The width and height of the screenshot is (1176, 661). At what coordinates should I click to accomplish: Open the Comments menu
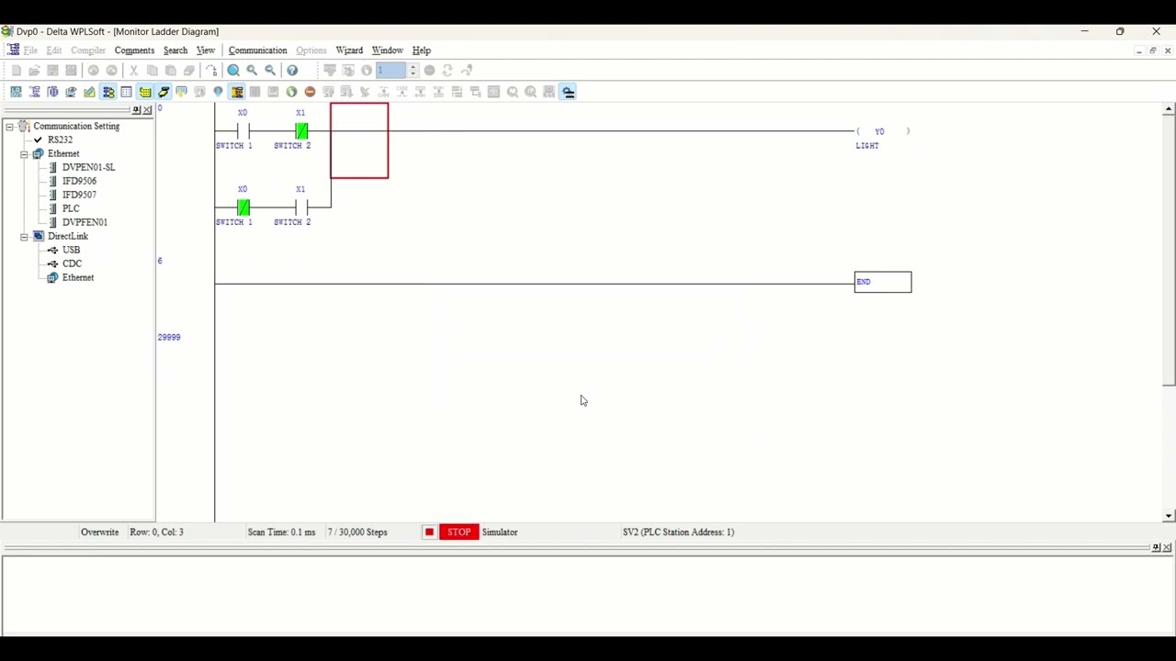point(134,50)
